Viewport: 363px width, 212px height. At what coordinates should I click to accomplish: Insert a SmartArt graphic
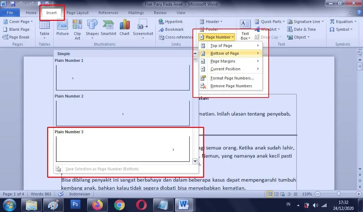(x=108, y=28)
